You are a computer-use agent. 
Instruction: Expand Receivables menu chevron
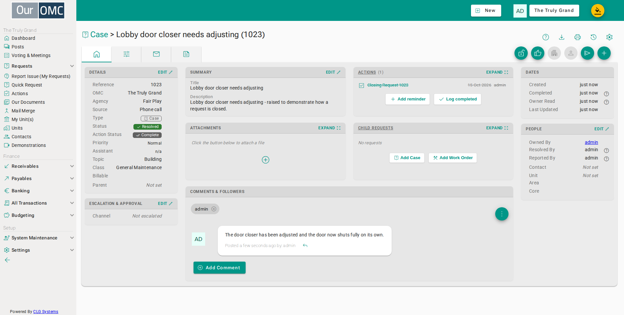click(x=72, y=166)
